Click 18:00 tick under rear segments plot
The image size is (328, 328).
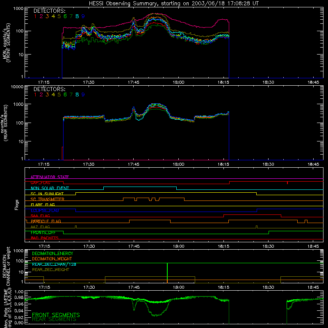tap(178, 164)
